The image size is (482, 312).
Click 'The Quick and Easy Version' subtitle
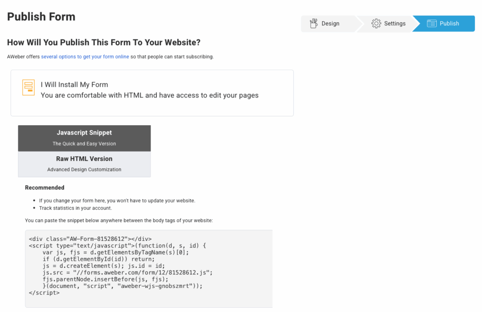[84, 144]
